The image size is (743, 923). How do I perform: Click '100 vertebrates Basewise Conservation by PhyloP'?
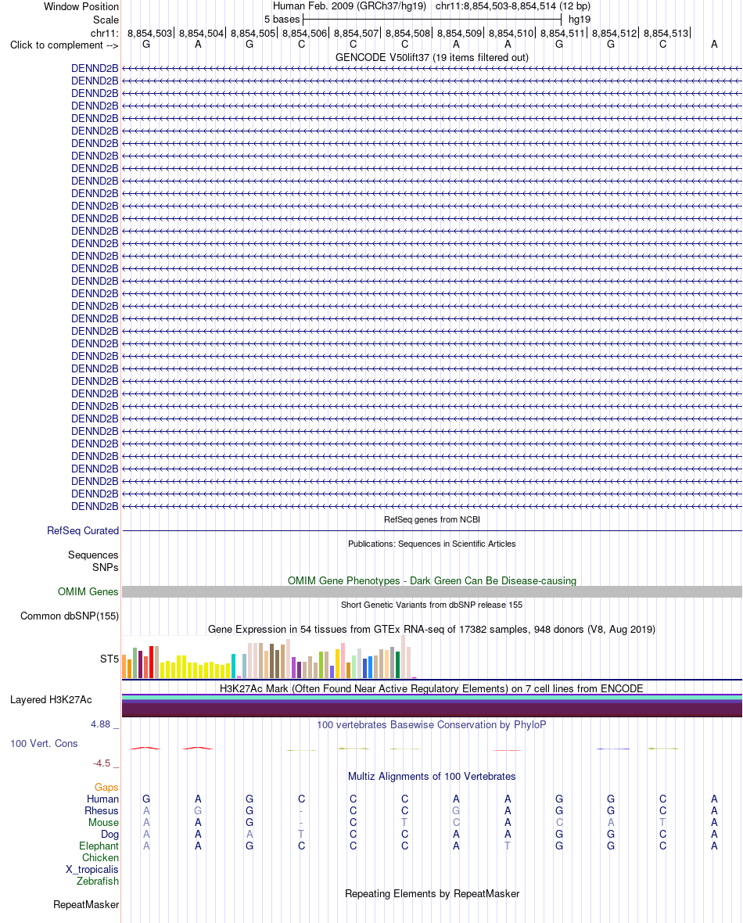pyautogui.click(x=433, y=724)
